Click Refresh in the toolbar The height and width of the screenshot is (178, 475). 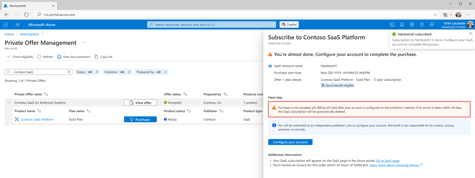point(45,57)
